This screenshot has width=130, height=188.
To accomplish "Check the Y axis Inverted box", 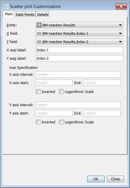I will point(38,122).
